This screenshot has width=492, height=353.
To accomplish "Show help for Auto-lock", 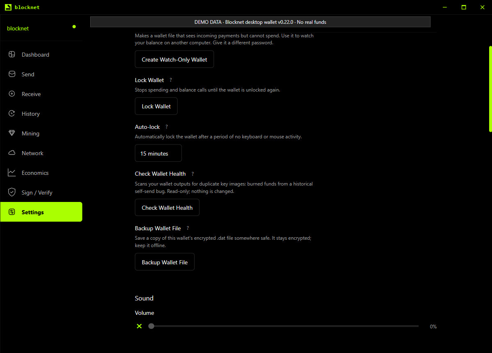I will [x=167, y=127].
